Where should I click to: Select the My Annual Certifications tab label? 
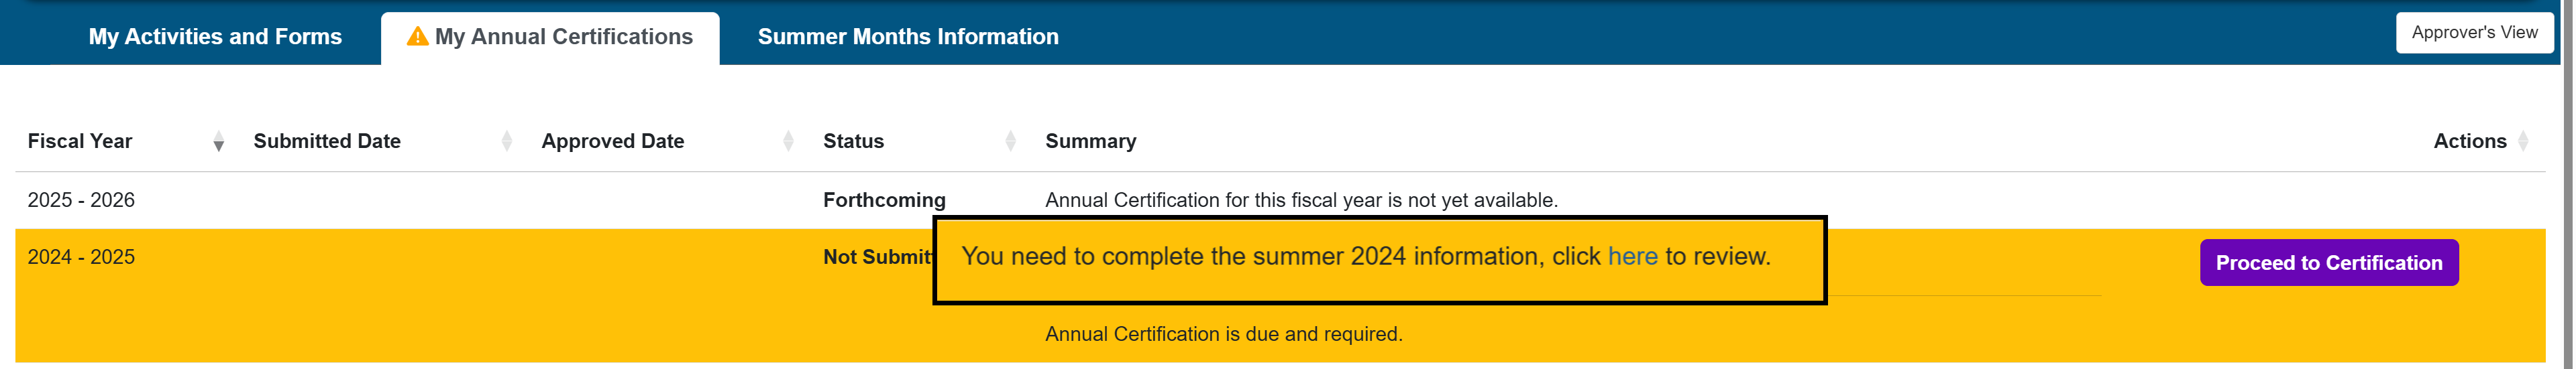tap(563, 37)
